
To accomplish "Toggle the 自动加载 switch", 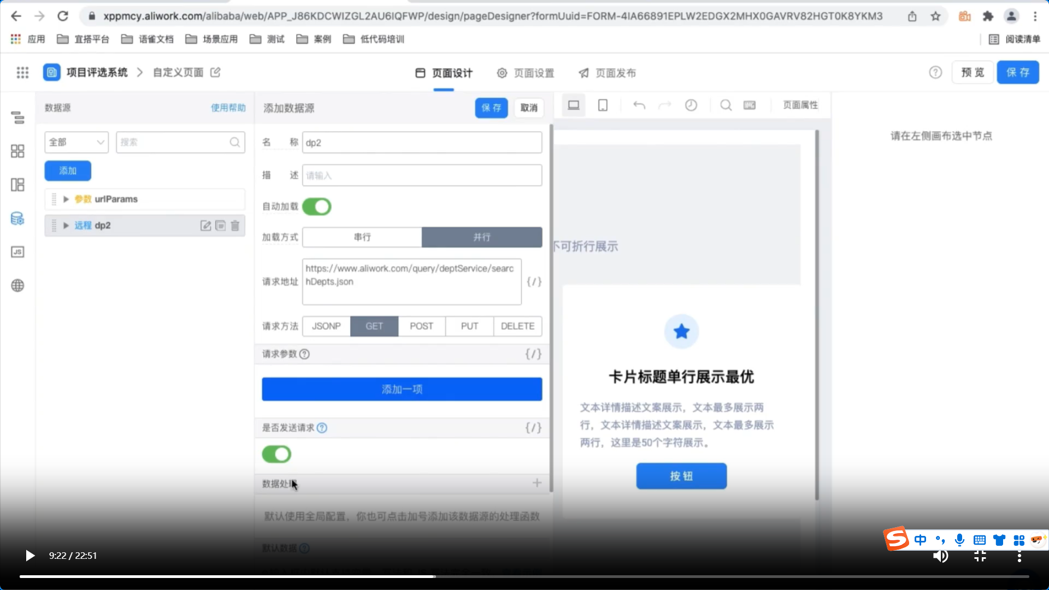I will pyautogui.click(x=316, y=206).
